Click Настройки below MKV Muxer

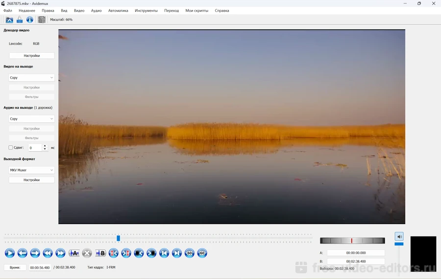pos(31,180)
